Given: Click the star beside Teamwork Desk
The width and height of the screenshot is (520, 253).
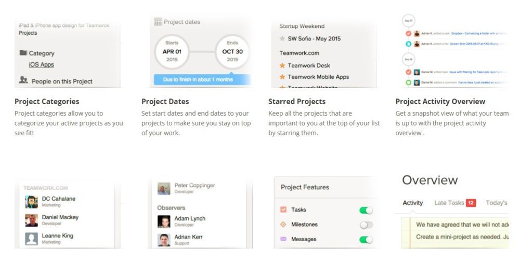Looking at the screenshot, I should click(x=282, y=65).
